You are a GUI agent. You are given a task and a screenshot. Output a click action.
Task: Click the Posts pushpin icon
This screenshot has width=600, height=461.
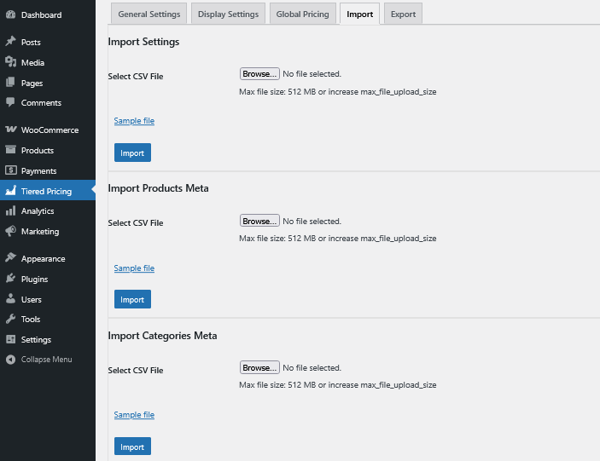(10, 42)
